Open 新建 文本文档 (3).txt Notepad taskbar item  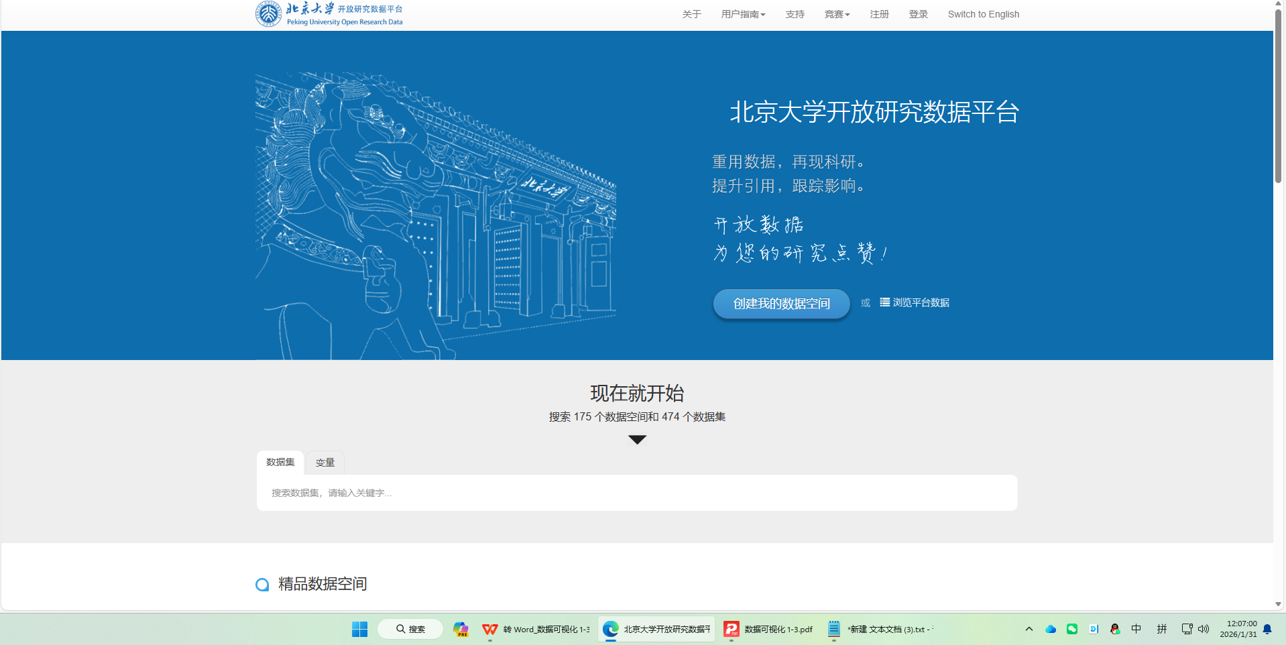(880, 629)
